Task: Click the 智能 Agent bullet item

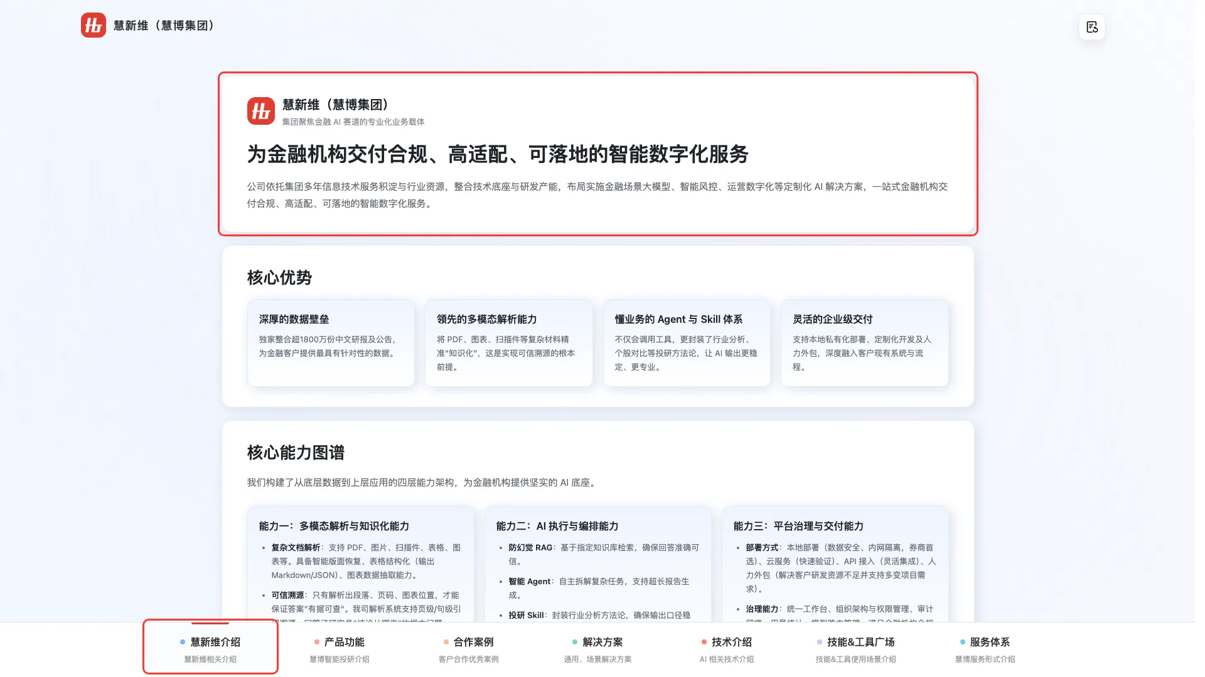Action: (599, 589)
